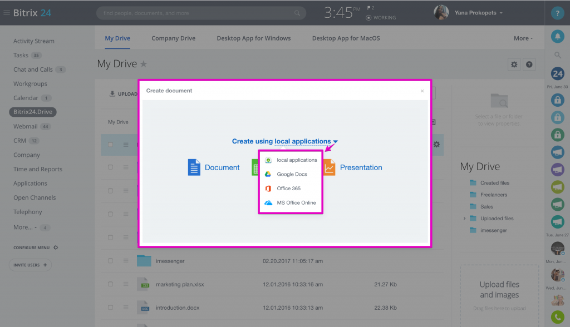Expand the Uploaded files folder arrow
This screenshot has height=327, width=570.
click(465, 219)
